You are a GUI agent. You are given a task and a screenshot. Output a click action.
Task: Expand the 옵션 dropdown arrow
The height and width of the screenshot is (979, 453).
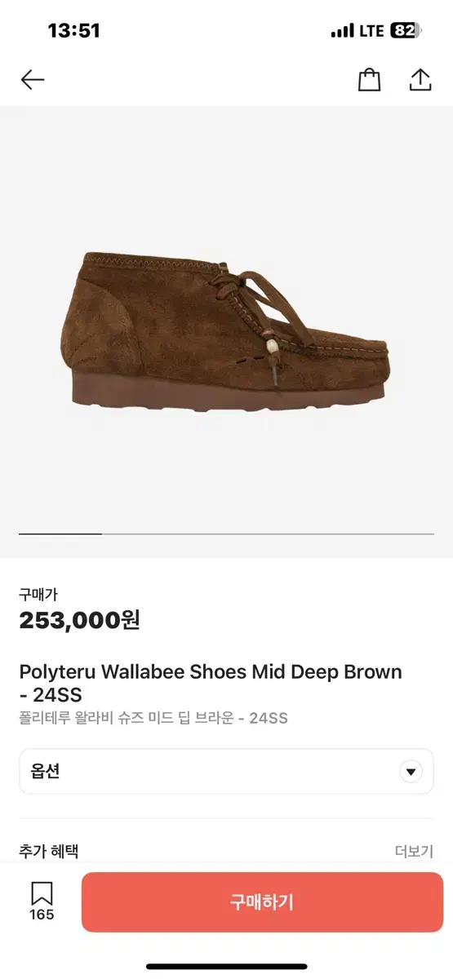click(411, 772)
